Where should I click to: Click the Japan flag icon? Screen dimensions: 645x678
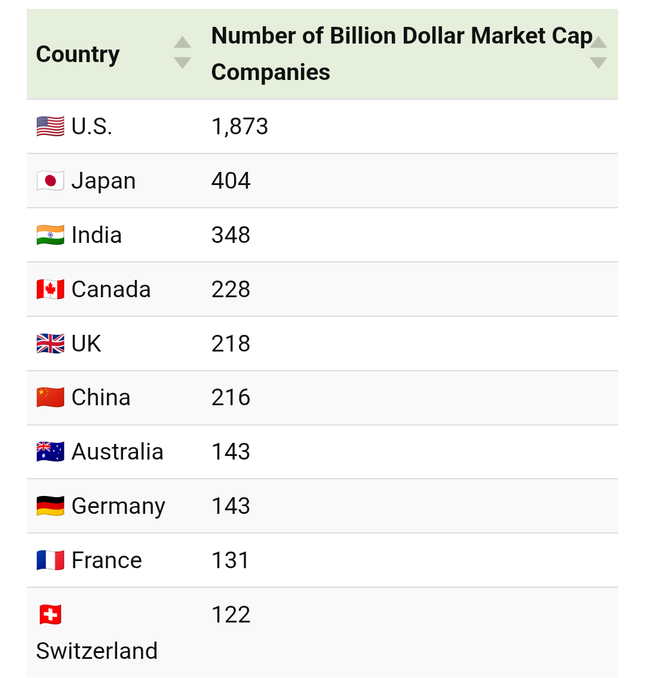click(x=51, y=181)
